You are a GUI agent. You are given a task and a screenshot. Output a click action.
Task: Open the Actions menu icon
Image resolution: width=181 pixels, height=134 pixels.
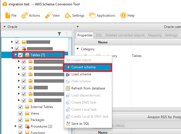[24, 16]
